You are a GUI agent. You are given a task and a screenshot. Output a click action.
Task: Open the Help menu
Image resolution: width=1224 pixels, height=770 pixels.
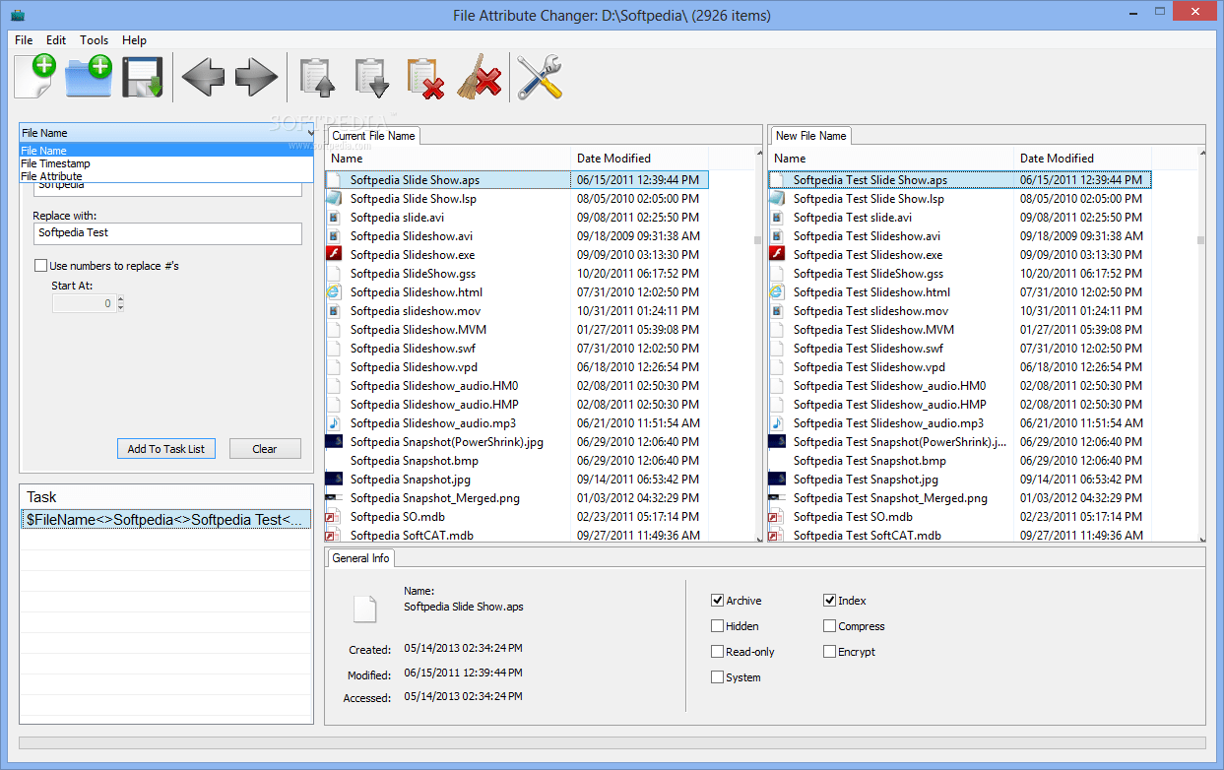(x=134, y=40)
